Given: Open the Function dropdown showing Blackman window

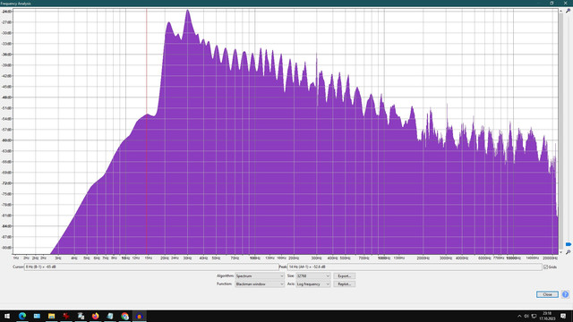Looking at the screenshot, I should [x=260, y=284].
